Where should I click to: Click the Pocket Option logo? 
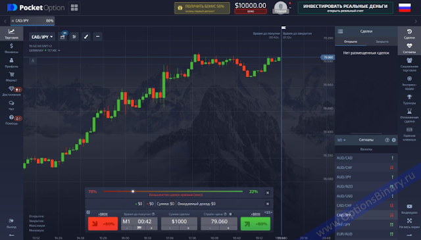pyautogui.click(x=36, y=7)
